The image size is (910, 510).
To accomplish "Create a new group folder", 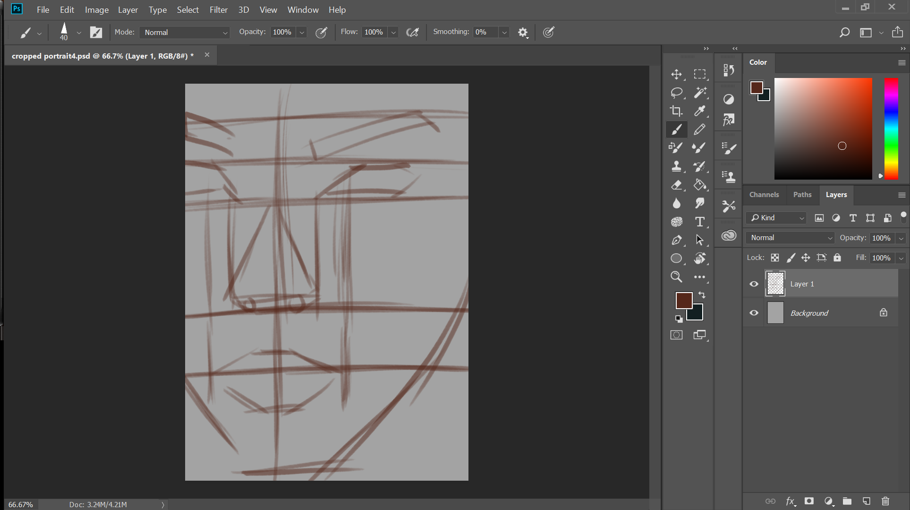I will [x=847, y=501].
